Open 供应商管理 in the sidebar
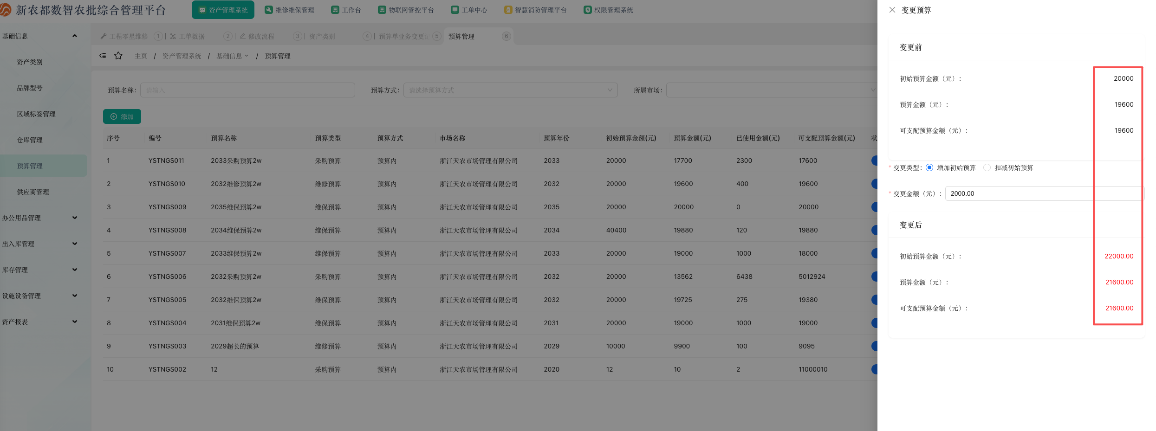The height and width of the screenshot is (431, 1156). pyautogui.click(x=33, y=192)
